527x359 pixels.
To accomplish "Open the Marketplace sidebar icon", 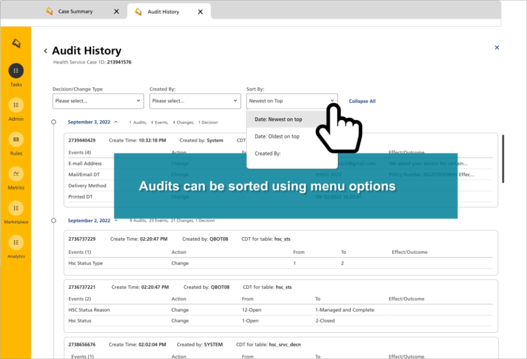I will coord(16,208).
